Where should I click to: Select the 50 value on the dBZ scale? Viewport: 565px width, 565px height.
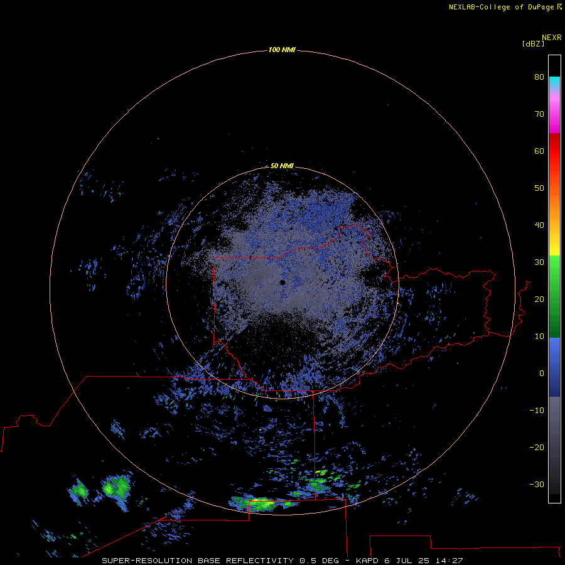pyautogui.click(x=539, y=188)
